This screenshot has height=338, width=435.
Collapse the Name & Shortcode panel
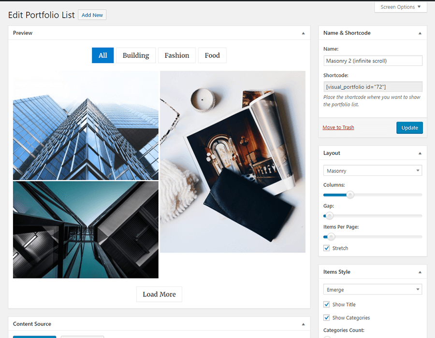coord(420,33)
